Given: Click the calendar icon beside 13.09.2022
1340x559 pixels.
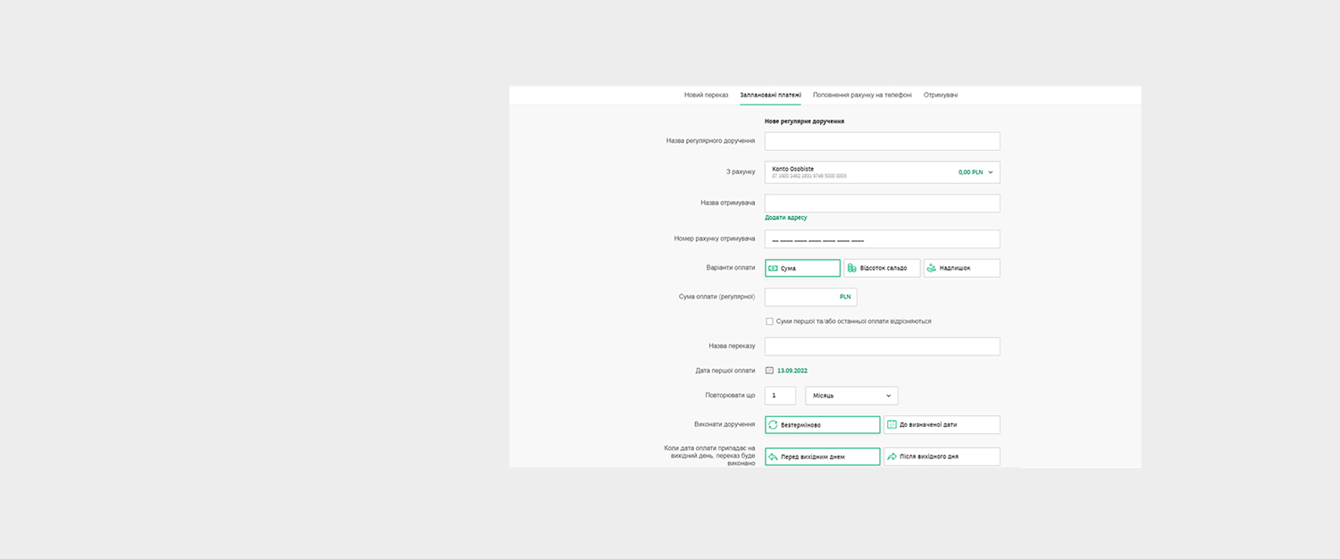Looking at the screenshot, I should pos(769,370).
